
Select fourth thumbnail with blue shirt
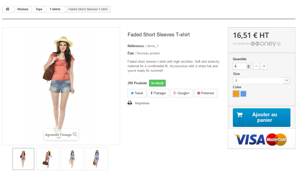(97, 159)
